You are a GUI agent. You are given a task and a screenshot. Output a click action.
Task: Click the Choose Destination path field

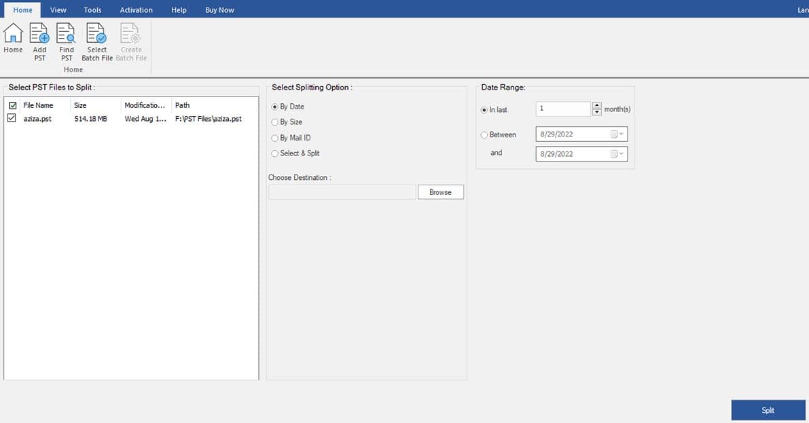(x=342, y=192)
